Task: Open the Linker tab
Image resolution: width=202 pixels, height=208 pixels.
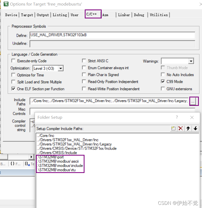Action: 124,15
